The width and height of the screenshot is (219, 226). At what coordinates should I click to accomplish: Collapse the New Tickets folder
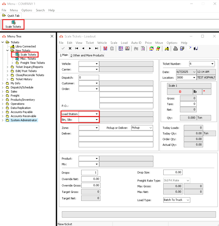[x=8, y=50]
